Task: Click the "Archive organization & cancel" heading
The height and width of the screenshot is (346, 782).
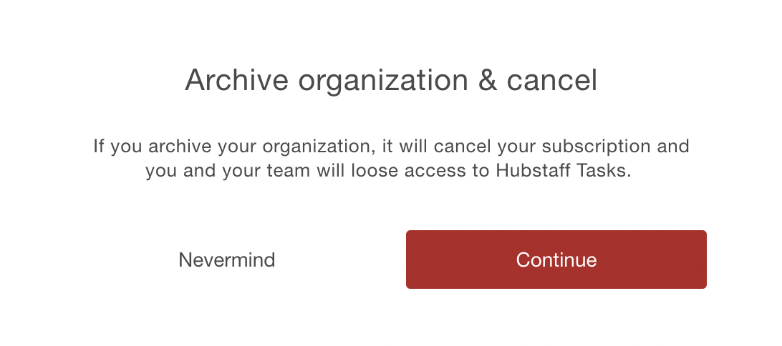Action: [x=391, y=80]
